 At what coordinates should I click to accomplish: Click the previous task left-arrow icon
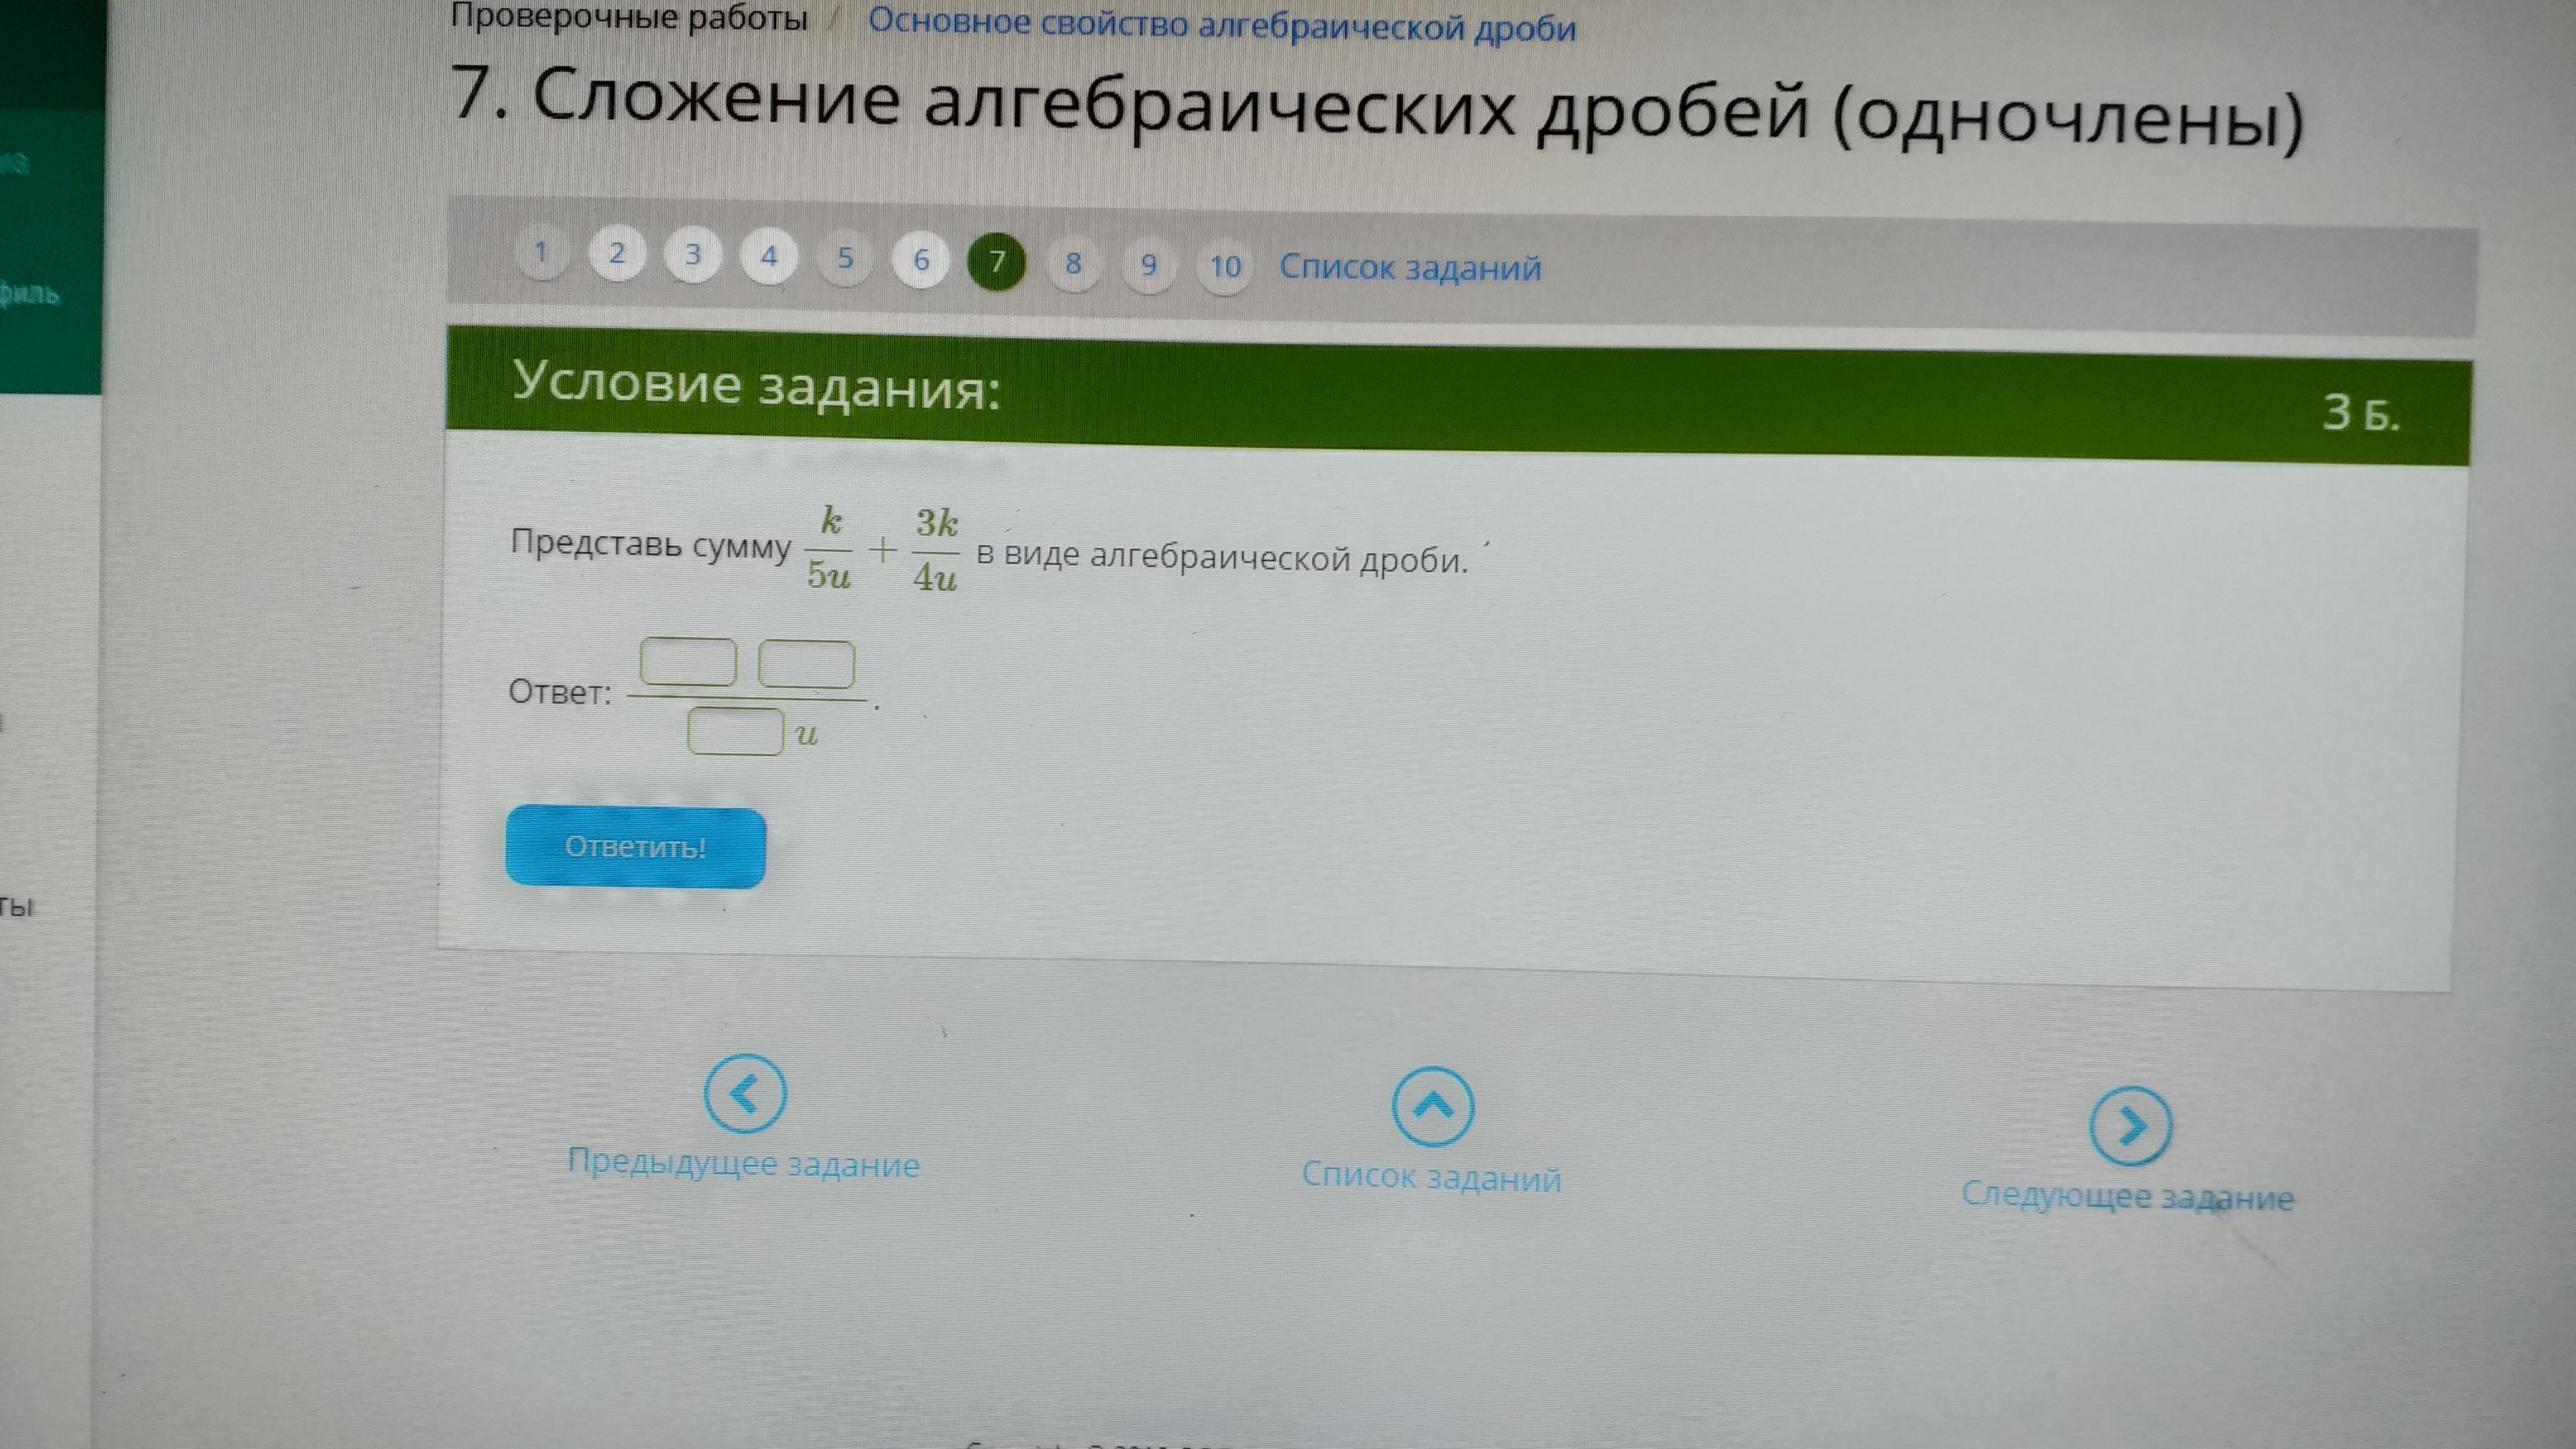(745, 1093)
